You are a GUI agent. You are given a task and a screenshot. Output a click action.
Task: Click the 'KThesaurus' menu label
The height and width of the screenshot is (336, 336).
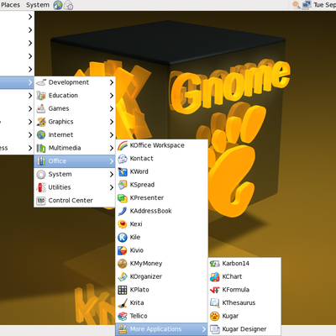(239, 303)
